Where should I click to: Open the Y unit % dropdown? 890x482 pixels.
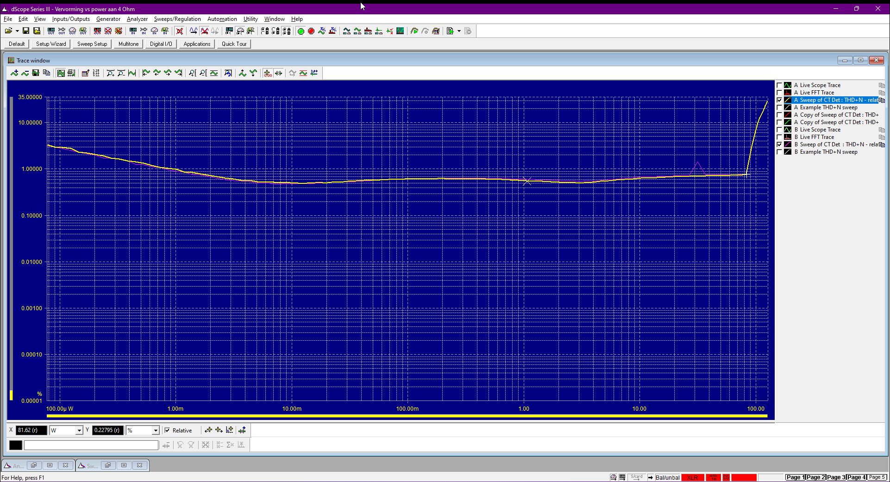pos(156,431)
